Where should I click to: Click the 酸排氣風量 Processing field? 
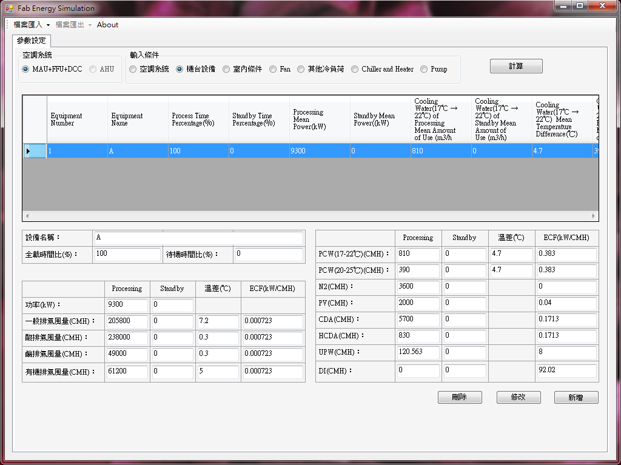click(127, 338)
